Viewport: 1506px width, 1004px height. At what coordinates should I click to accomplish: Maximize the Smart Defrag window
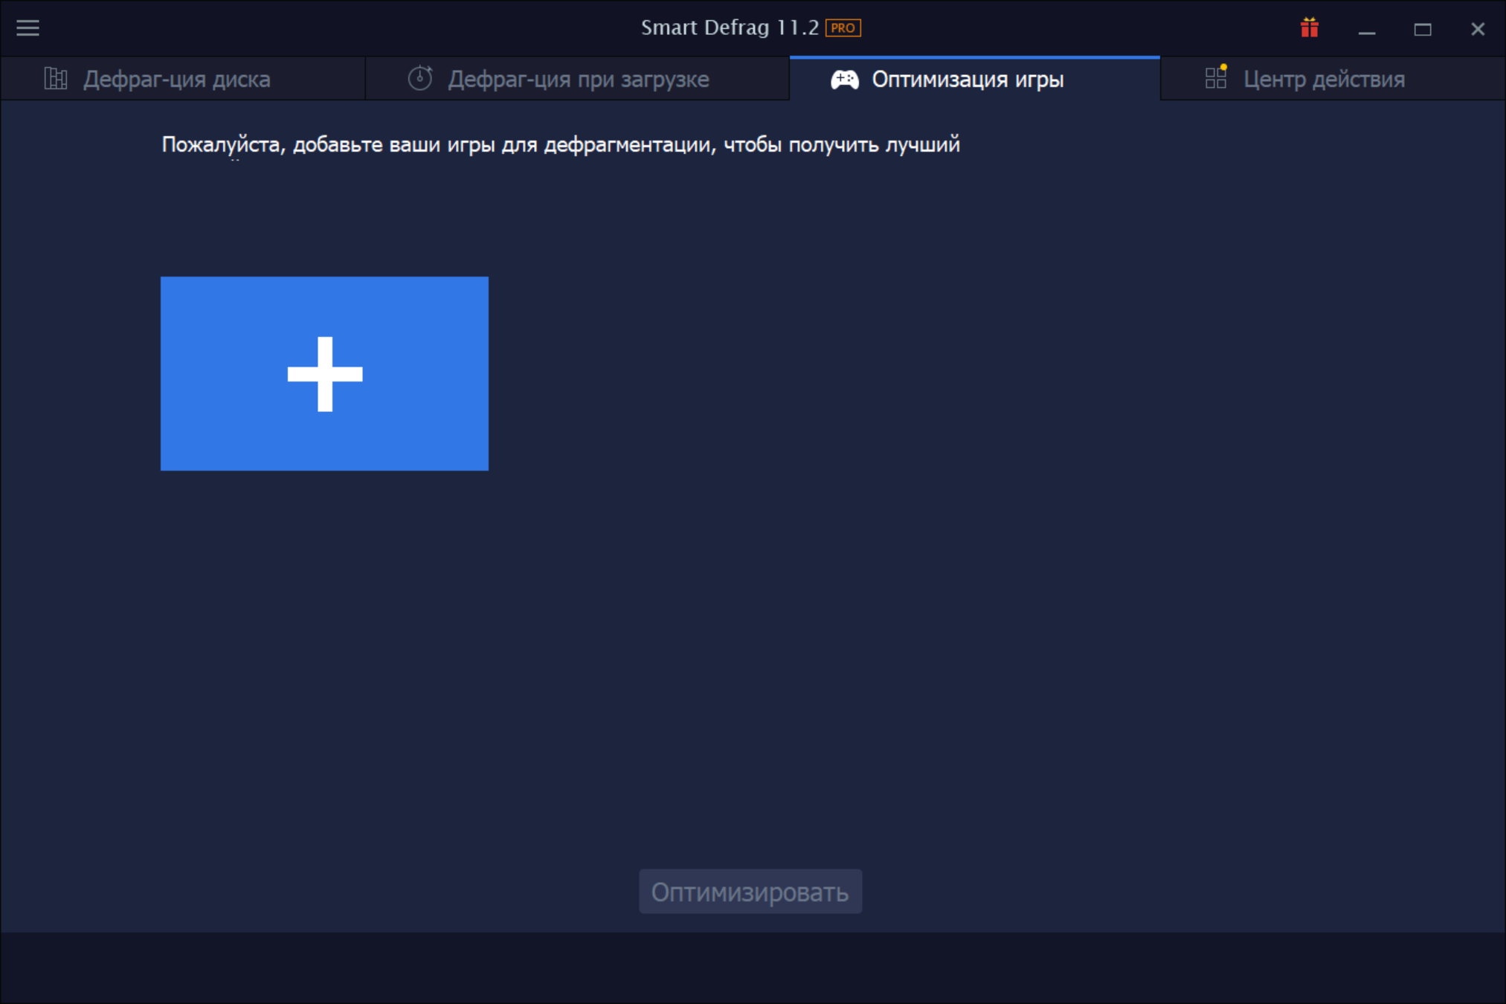(1422, 30)
